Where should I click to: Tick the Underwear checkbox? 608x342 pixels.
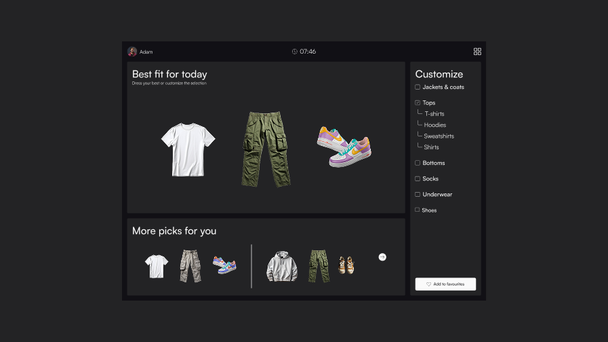click(x=418, y=195)
